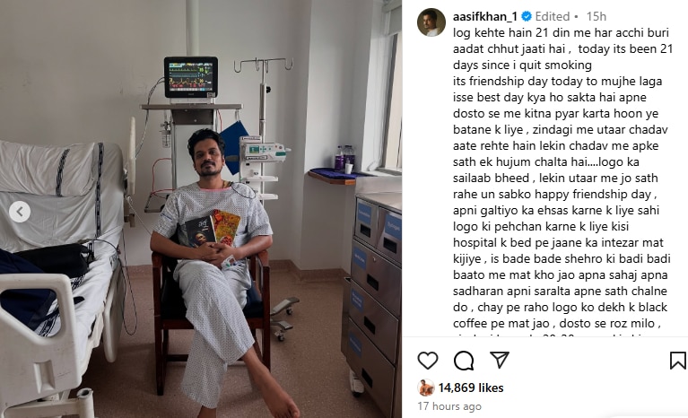688x418 pixels.
Task: Like the post with the heart icon
Action: (427, 361)
